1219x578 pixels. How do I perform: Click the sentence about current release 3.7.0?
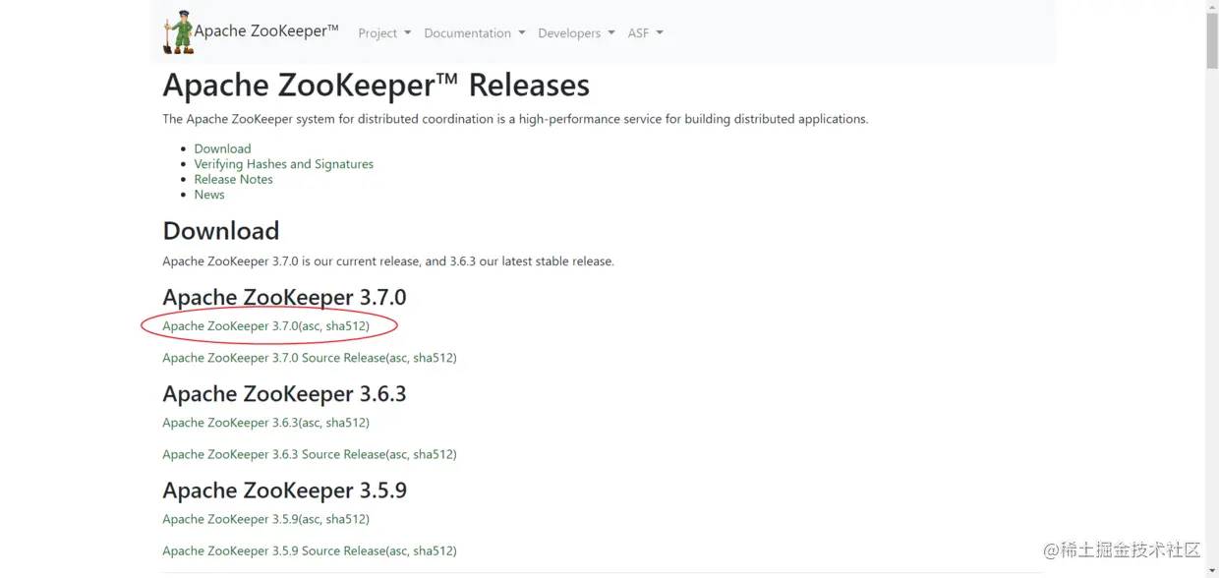(x=388, y=261)
